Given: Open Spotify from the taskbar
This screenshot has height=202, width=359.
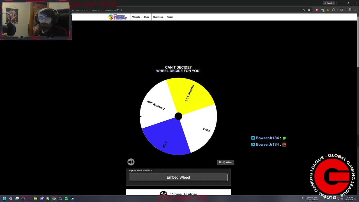Looking at the screenshot, I should [66, 199].
